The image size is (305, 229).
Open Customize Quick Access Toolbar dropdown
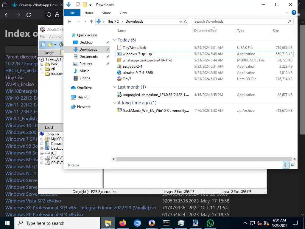pos(90,5)
